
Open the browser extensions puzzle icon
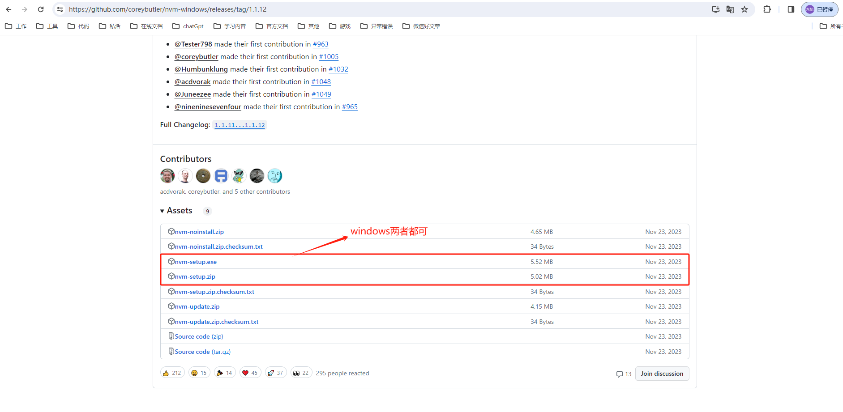coord(767,9)
